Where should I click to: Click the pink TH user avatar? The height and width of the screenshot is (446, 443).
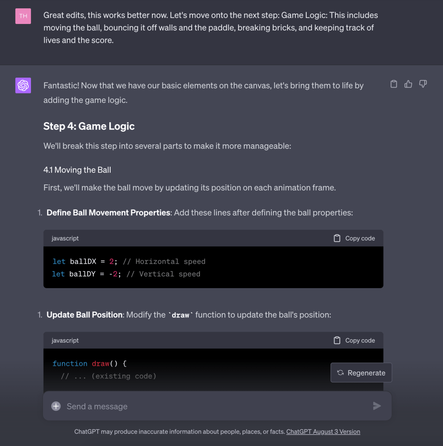23,16
